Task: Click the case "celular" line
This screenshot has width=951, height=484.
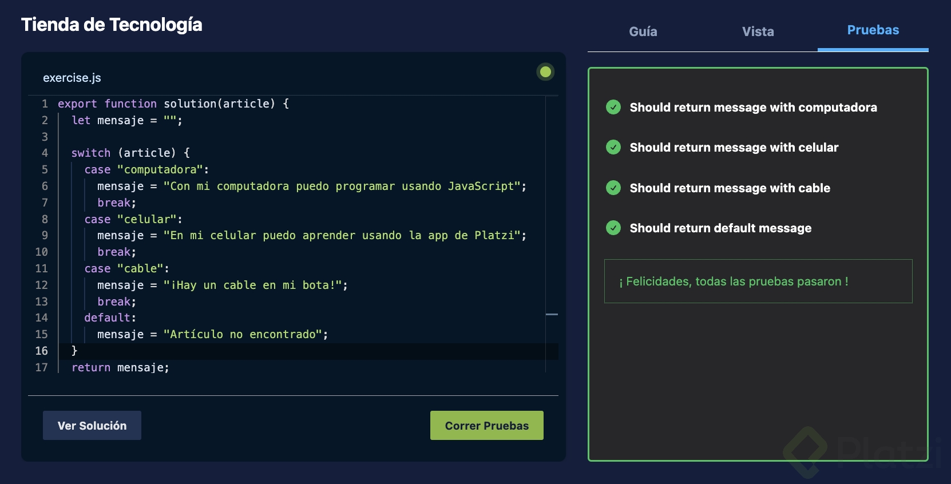Action: click(x=133, y=219)
